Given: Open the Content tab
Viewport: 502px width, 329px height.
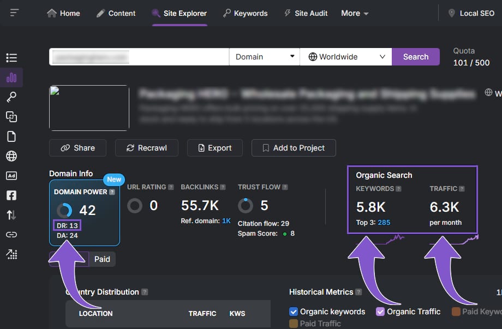Looking at the screenshot, I should pos(116,14).
